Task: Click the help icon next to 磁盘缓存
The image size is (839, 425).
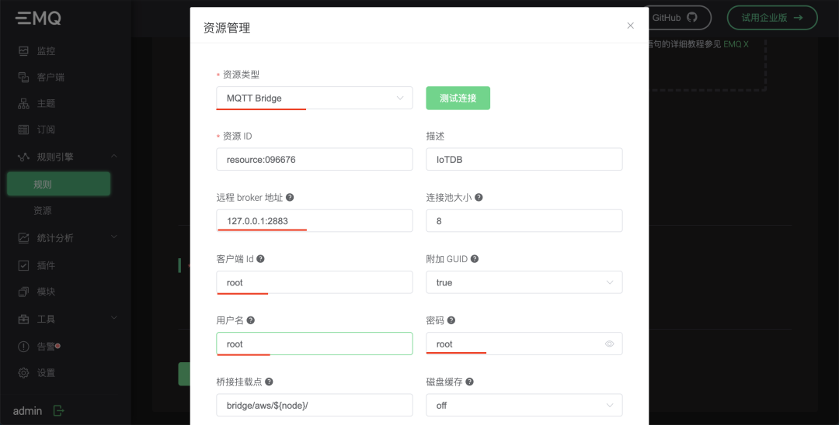Action: (470, 382)
